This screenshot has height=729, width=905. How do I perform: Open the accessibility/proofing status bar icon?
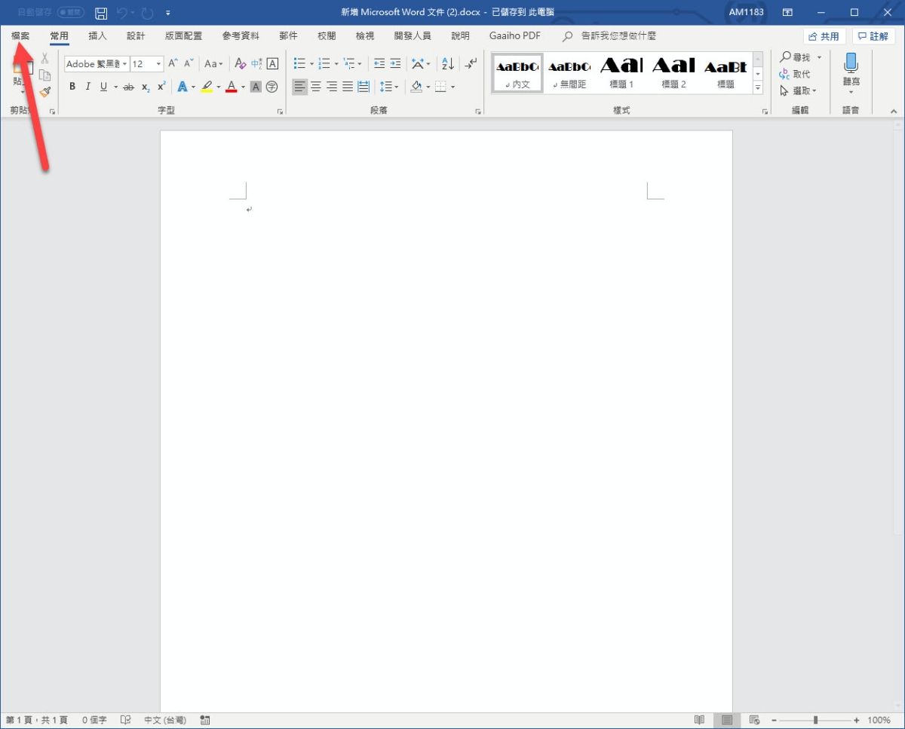point(125,720)
